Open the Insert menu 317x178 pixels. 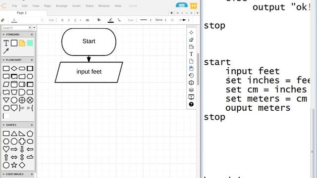coord(76,6)
